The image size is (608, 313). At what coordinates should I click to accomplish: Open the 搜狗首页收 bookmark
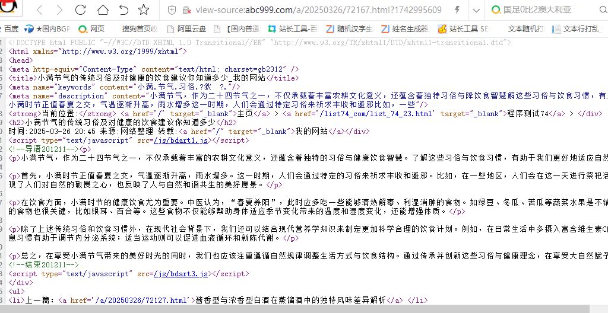click(140, 28)
